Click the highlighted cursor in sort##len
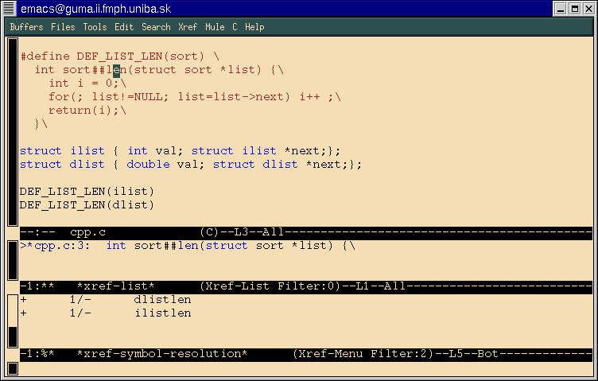This screenshot has width=598, height=381. 116,70
